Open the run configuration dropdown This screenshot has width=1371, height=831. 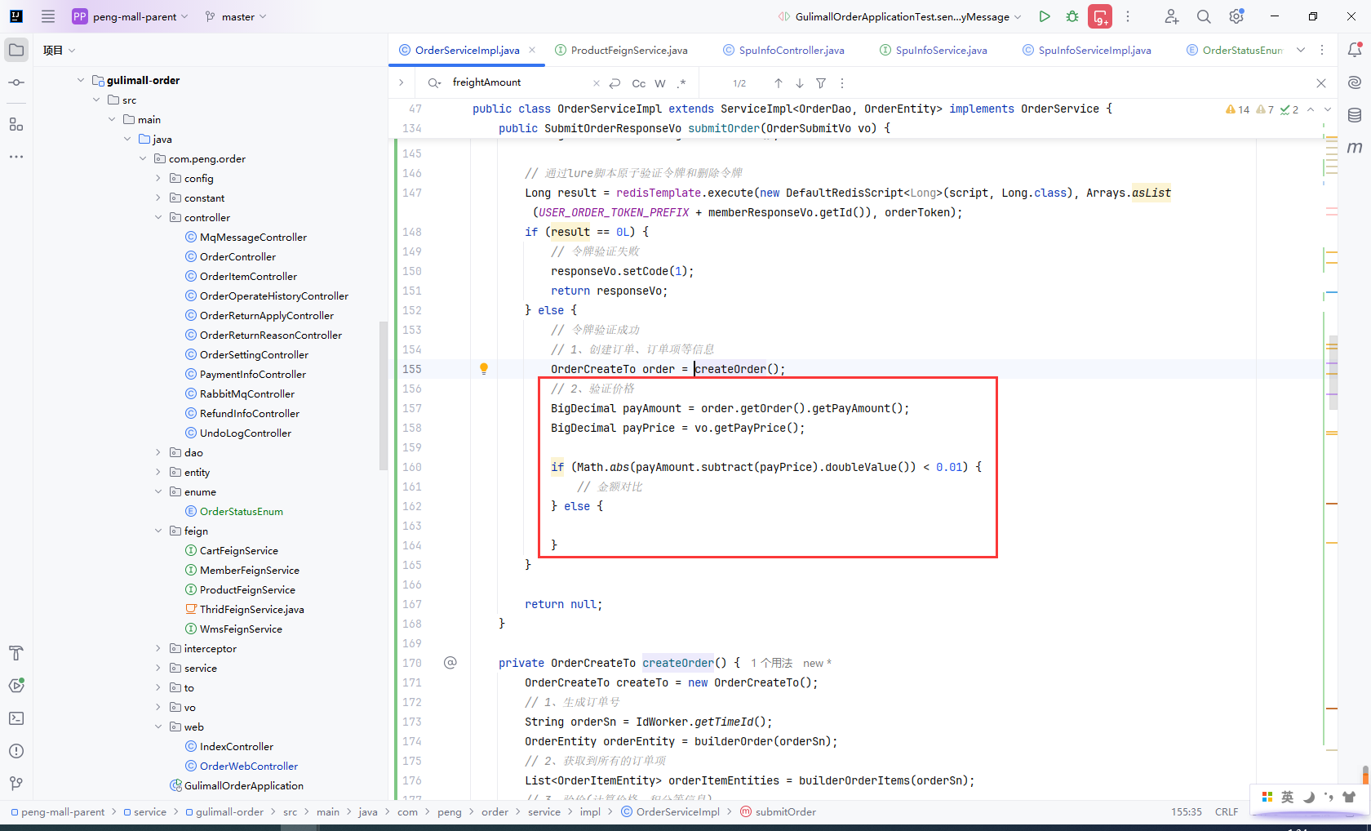click(x=900, y=16)
